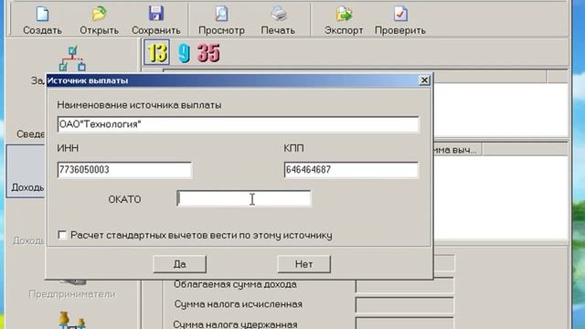The height and width of the screenshot is (329, 585).
Task: Click the Наименование источника выплаты field
Action: point(238,124)
